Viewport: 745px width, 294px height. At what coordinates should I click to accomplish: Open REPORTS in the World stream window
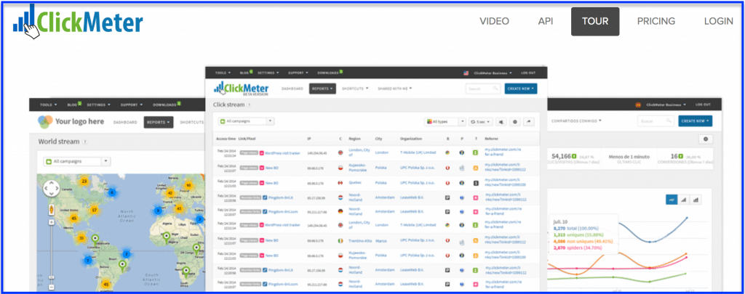click(x=158, y=123)
